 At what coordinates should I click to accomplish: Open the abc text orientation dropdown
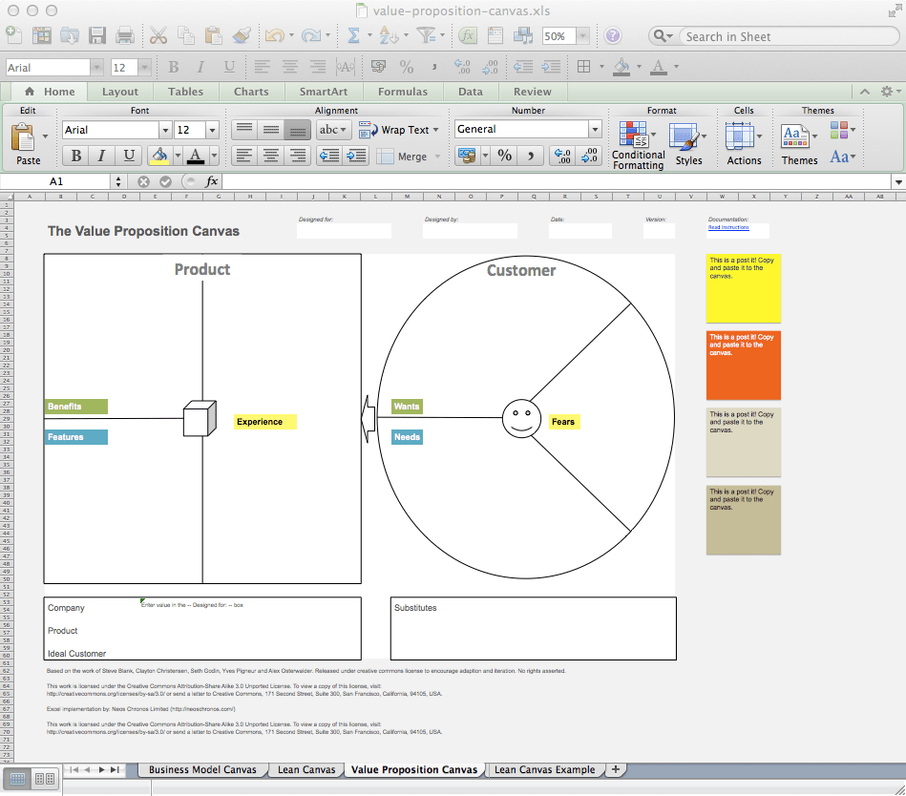pyautogui.click(x=333, y=130)
